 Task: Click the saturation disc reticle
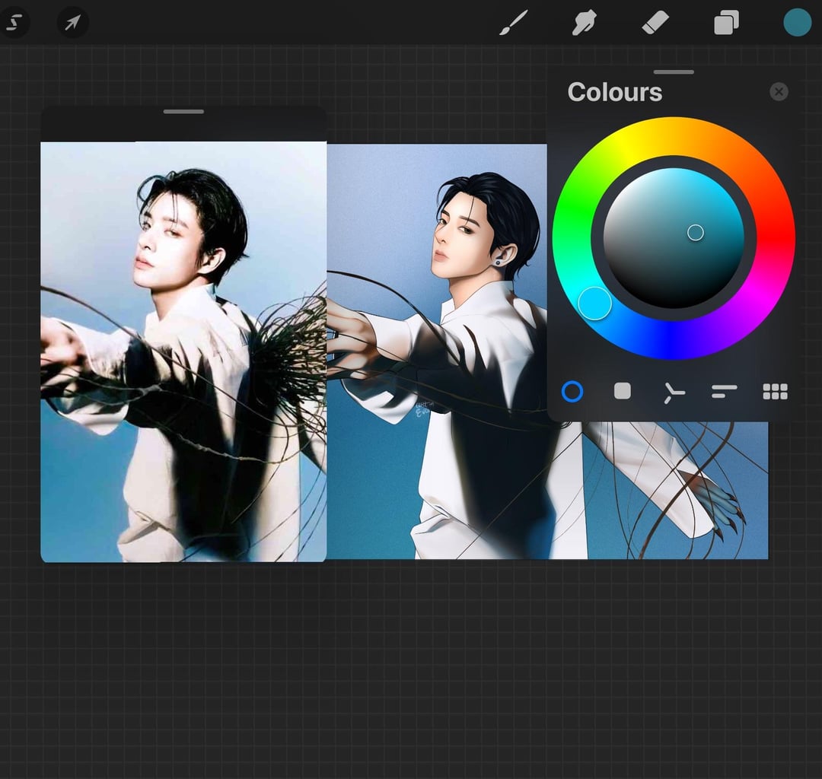click(x=695, y=233)
